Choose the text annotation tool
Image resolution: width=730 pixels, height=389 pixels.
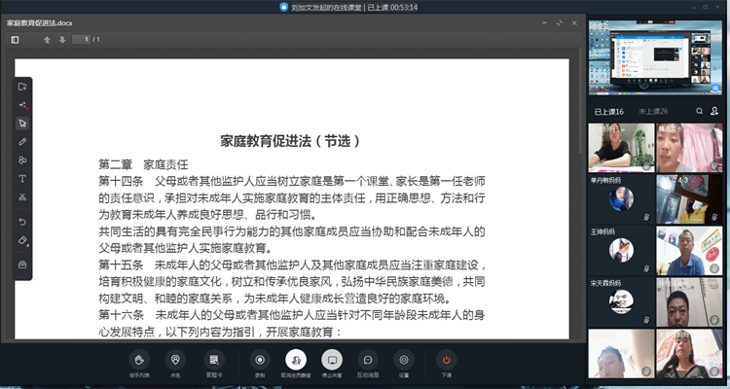point(22,179)
